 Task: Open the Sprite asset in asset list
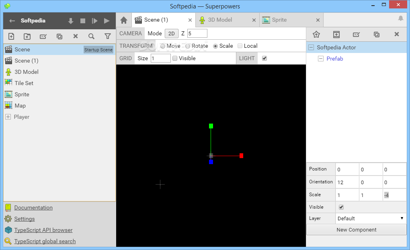[x=59, y=94]
